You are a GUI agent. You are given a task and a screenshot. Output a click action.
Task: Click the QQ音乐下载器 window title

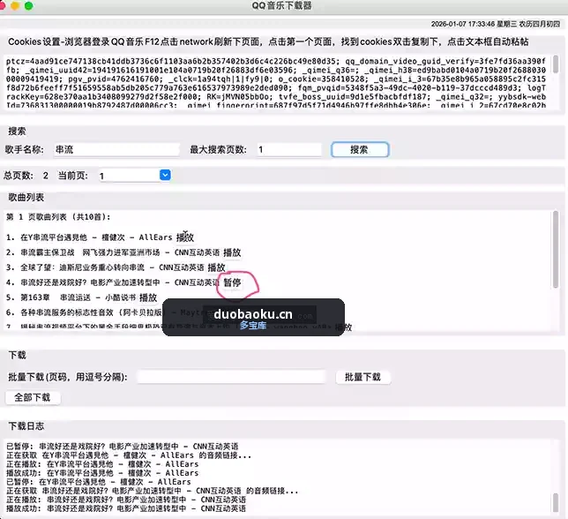coord(282,6)
